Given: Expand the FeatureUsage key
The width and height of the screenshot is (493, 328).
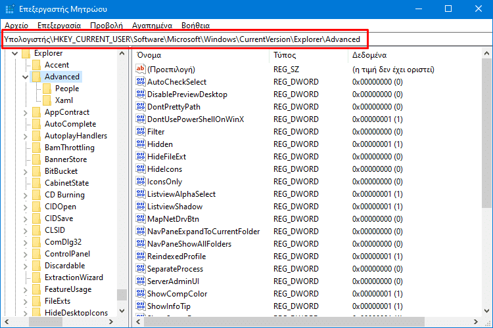Looking at the screenshot, I should pyautogui.click(x=26, y=289).
